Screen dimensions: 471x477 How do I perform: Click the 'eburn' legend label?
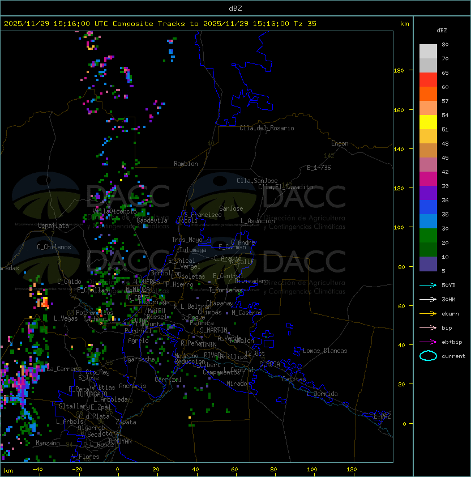pyautogui.click(x=450, y=314)
